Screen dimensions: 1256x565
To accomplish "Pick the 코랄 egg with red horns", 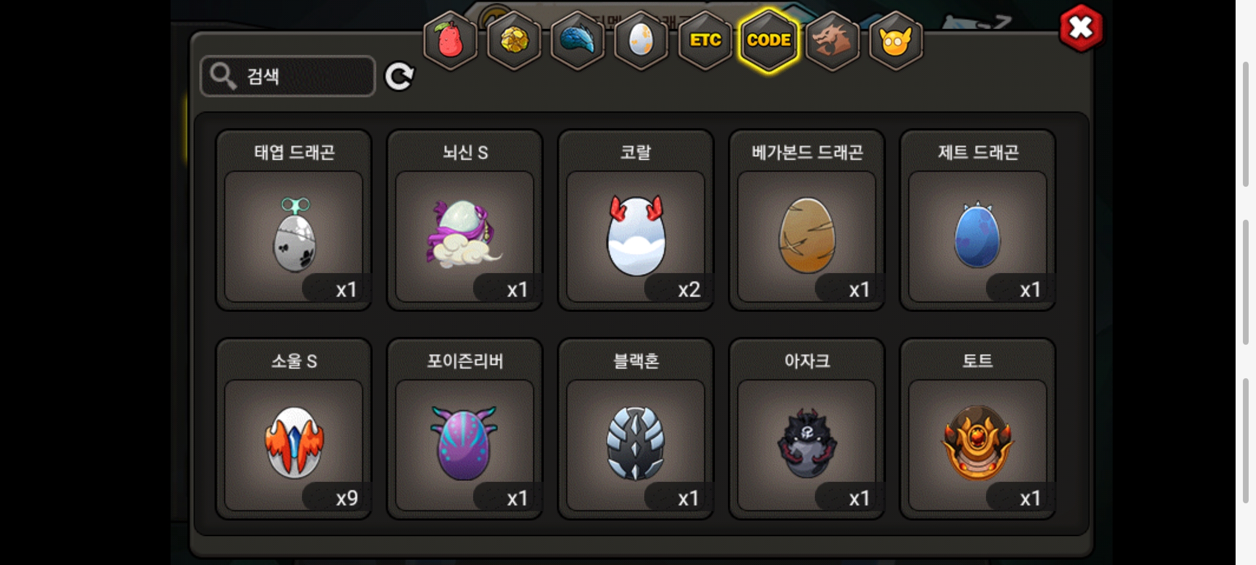I will 636,220.
